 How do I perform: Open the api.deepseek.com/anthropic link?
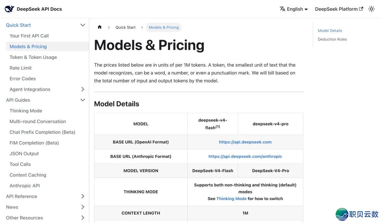pos(245,156)
